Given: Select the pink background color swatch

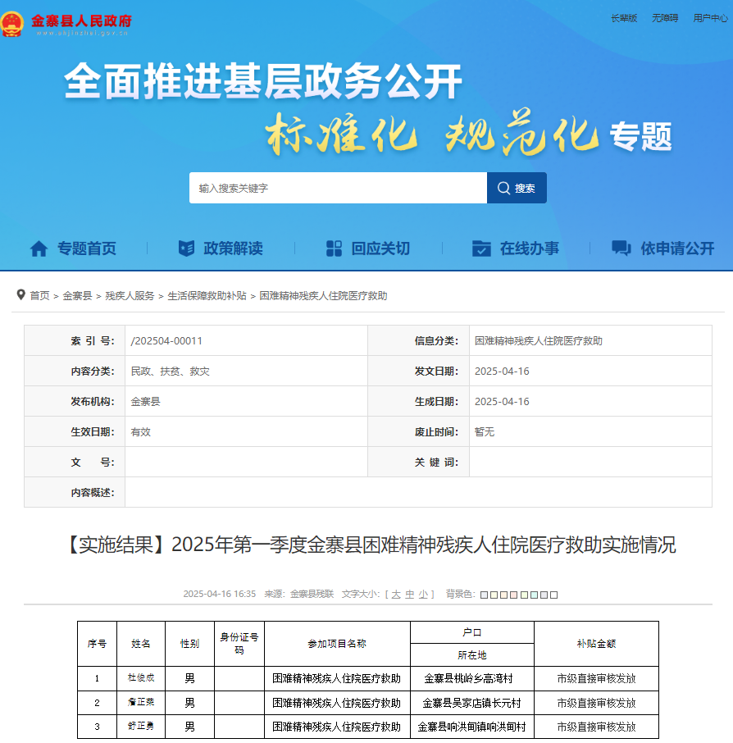Looking at the screenshot, I should (x=513, y=595).
